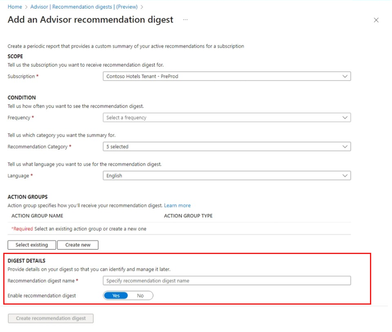Change the Language from English
This screenshot has height=332, width=392.
(x=226, y=176)
